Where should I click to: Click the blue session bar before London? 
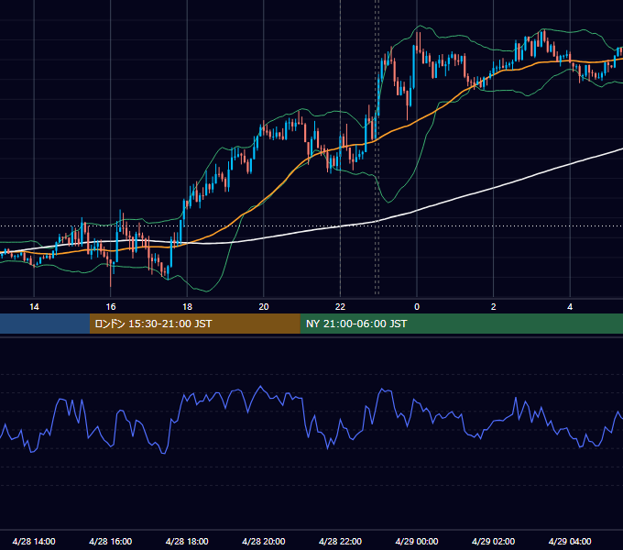(x=45, y=324)
